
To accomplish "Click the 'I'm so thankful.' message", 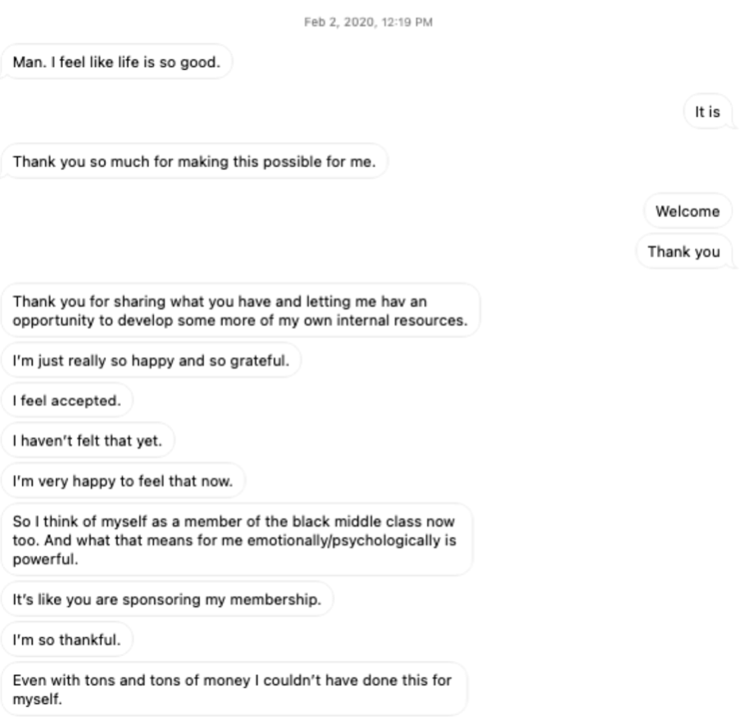I will point(66,640).
